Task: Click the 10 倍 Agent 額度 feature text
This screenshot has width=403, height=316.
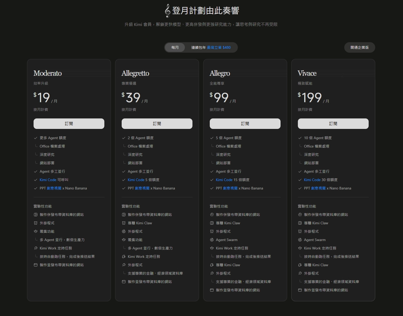Action: click(x=318, y=138)
